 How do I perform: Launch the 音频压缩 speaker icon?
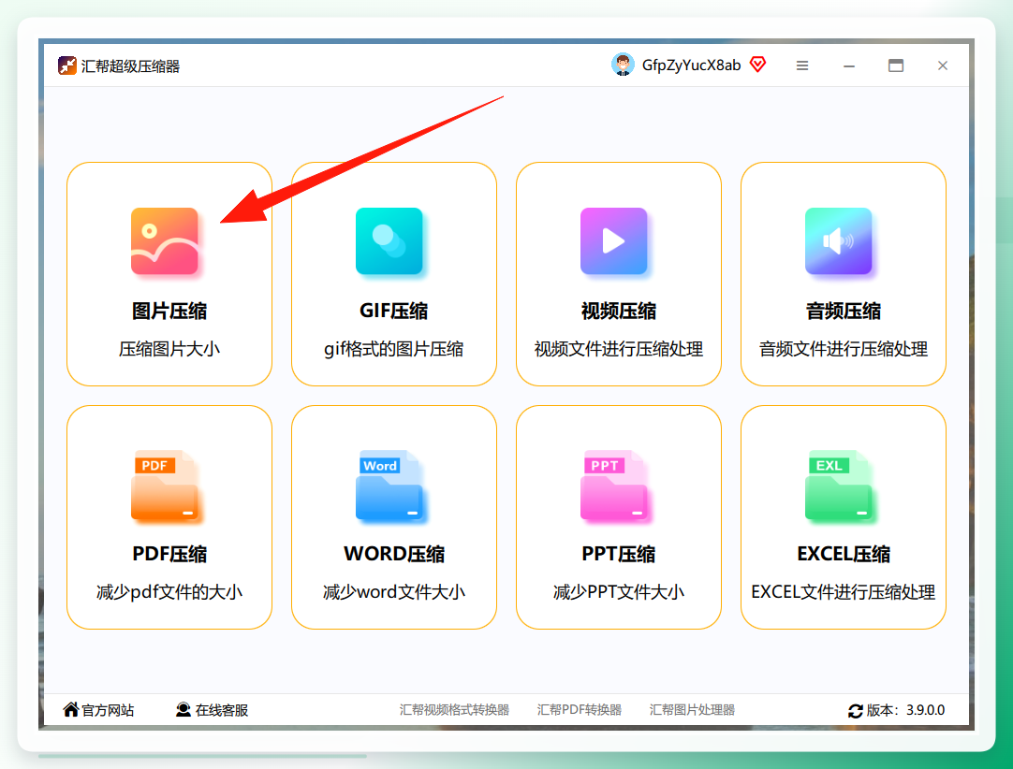[838, 241]
